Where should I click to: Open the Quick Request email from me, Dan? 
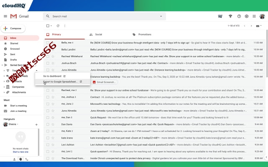(155, 117)
